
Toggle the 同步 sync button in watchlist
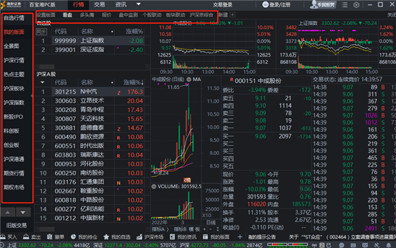tap(41, 32)
